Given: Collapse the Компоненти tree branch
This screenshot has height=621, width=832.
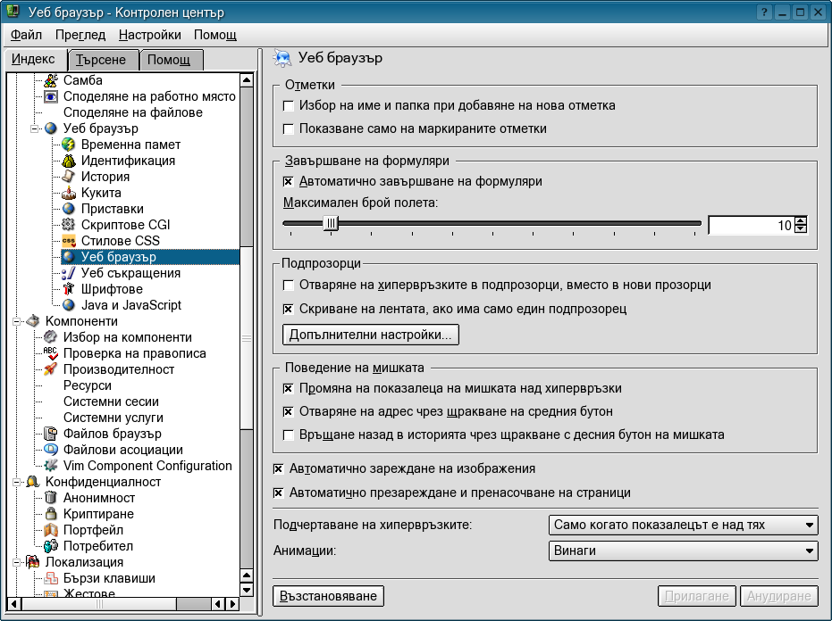Looking at the screenshot, I should coord(15,321).
